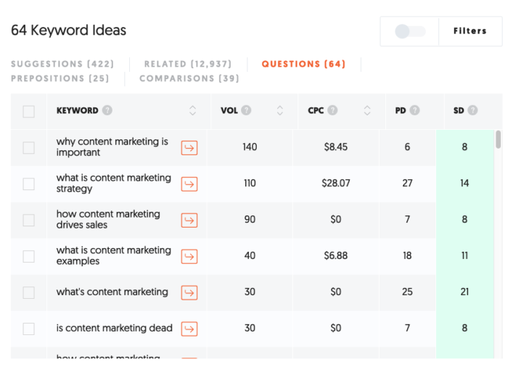Show help tooltip icon for SD column
The width and height of the screenshot is (508, 367).
(x=472, y=110)
